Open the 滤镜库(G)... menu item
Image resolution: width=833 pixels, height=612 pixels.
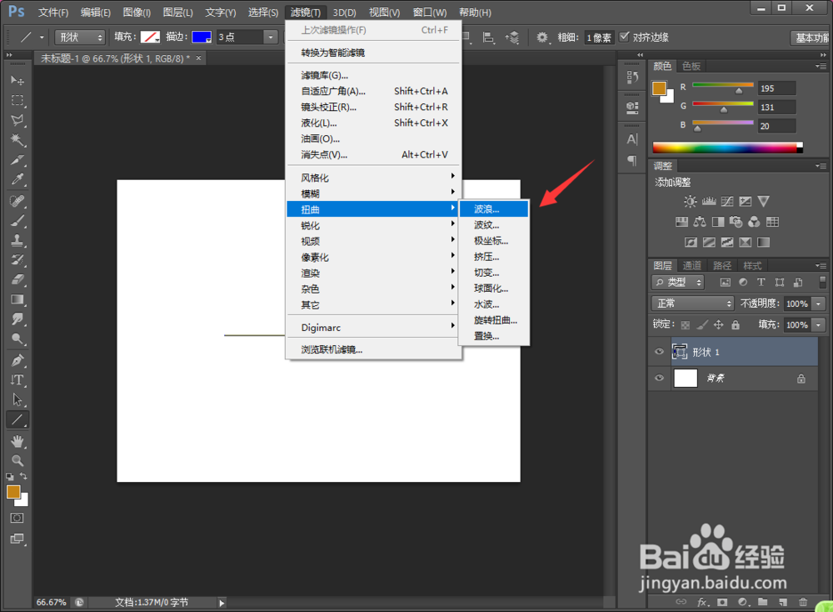tap(373, 76)
